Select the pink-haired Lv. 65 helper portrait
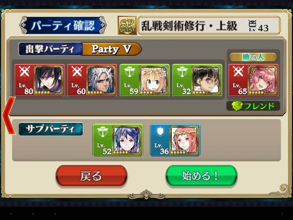This screenshot has height=220, width=293. tap(263, 80)
